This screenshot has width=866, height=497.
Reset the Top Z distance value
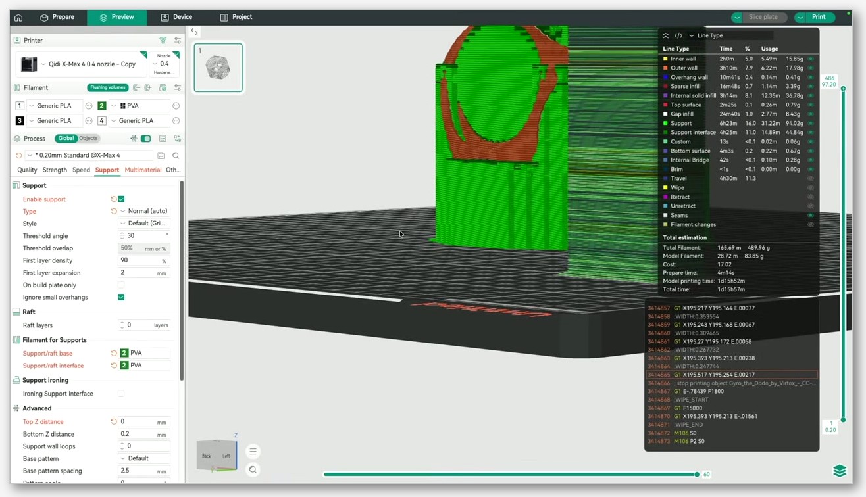(114, 421)
